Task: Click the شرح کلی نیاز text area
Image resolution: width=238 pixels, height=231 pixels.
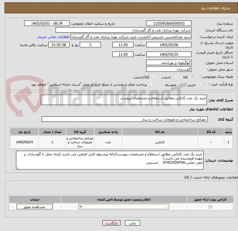Action: pyautogui.click(x=124, y=100)
